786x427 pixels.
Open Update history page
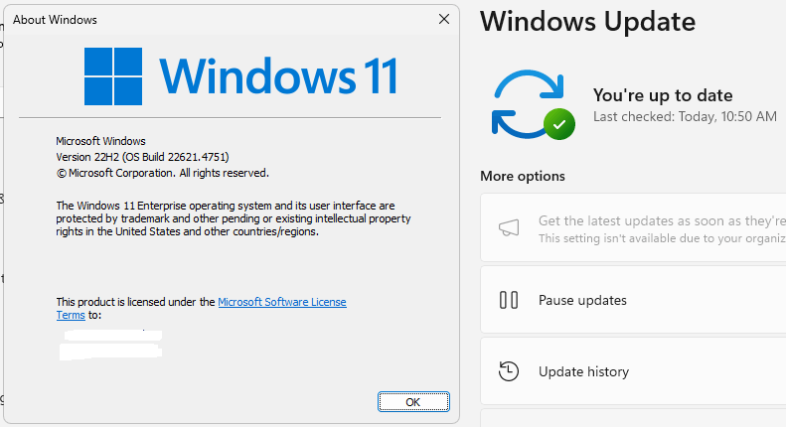coord(633,371)
